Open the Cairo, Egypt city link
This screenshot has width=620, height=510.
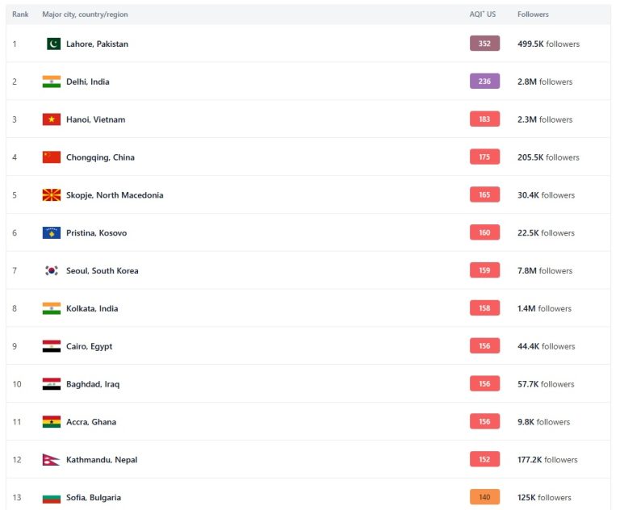[90, 346]
